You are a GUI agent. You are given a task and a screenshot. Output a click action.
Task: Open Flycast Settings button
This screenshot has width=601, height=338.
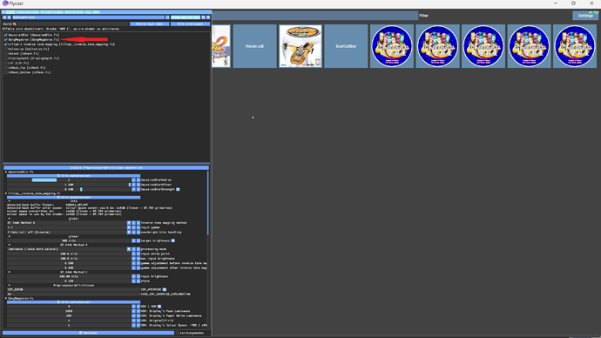coord(585,16)
